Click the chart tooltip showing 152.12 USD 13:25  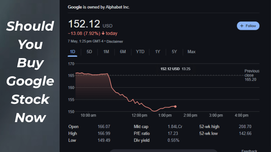[175, 69]
